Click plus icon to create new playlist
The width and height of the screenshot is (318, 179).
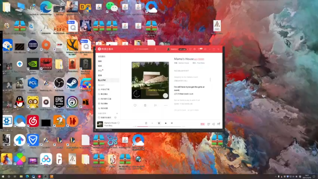117,113
